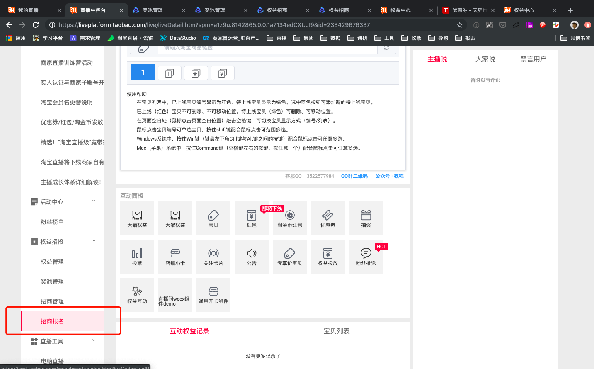Click the add-item plus icon button
594x369 pixels.
point(170,73)
